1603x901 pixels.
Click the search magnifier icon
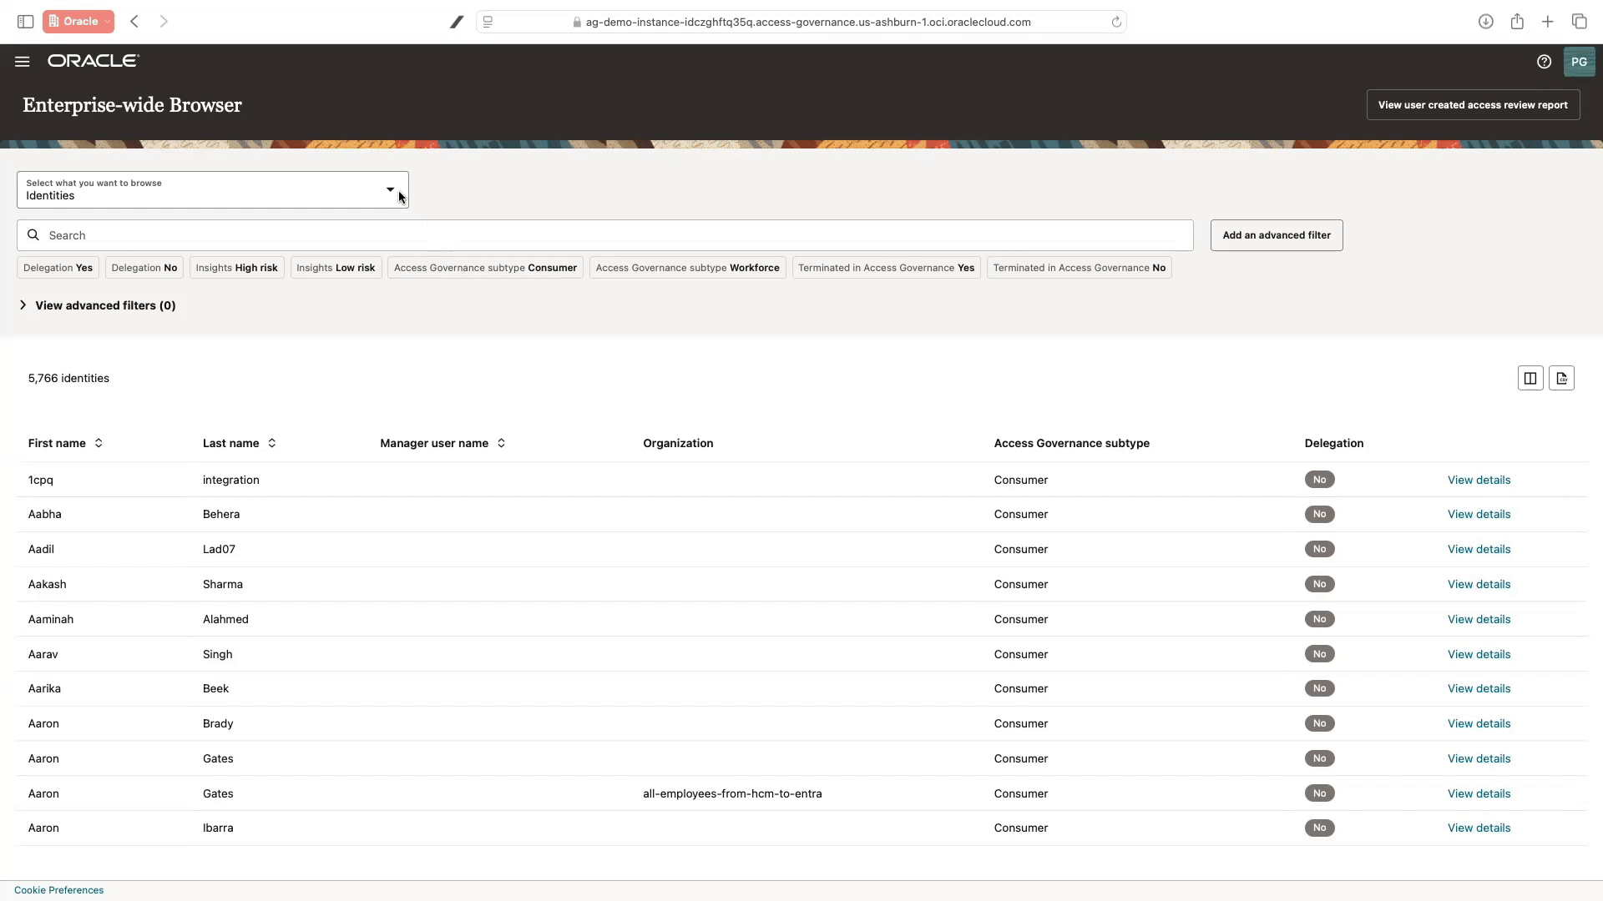33,234
